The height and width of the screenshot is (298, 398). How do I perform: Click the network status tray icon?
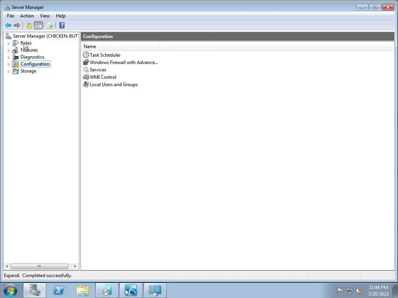coord(349,291)
